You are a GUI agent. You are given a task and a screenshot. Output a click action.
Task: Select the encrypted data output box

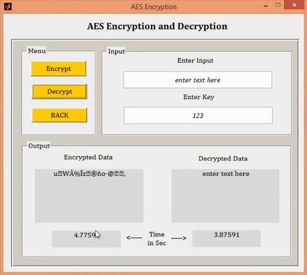coord(89,196)
